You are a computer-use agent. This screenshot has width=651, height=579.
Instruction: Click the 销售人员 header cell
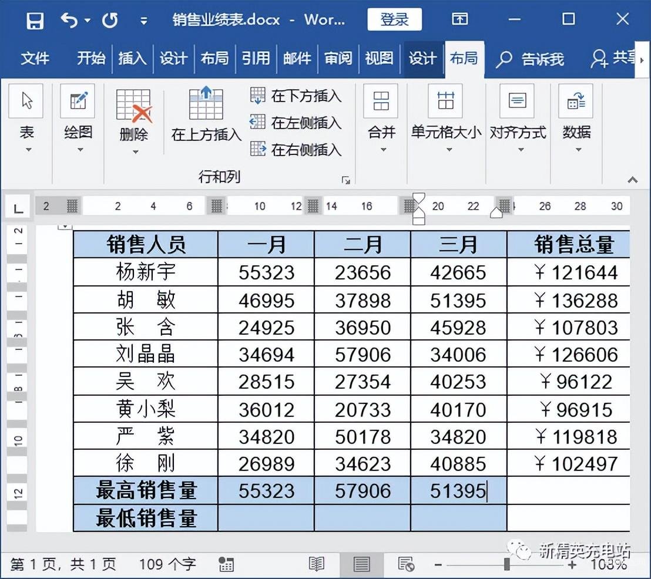146,244
